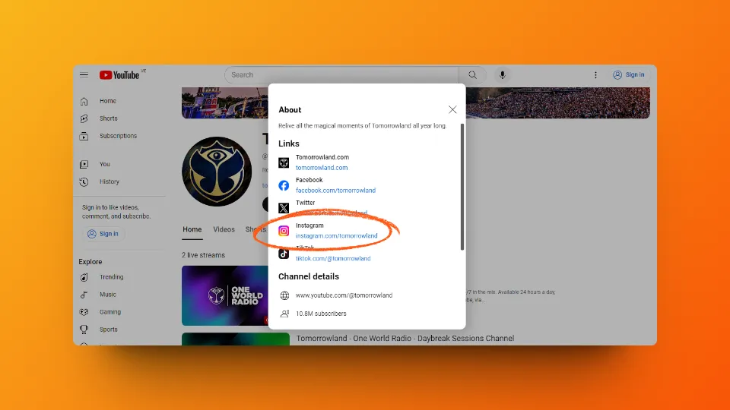Image resolution: width=730 pixels, height=410 pixels.
Task: Click the 10.8M subscribers text
Action: click(x=321, y=314)
